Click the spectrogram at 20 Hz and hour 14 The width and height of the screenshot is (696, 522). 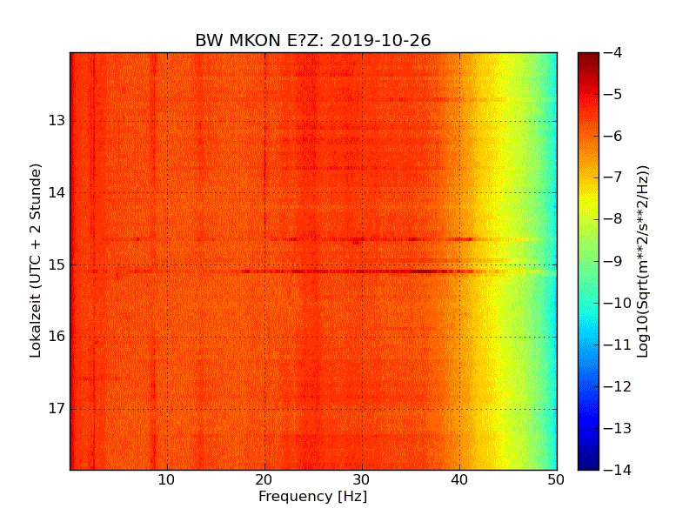click(265, 192)
